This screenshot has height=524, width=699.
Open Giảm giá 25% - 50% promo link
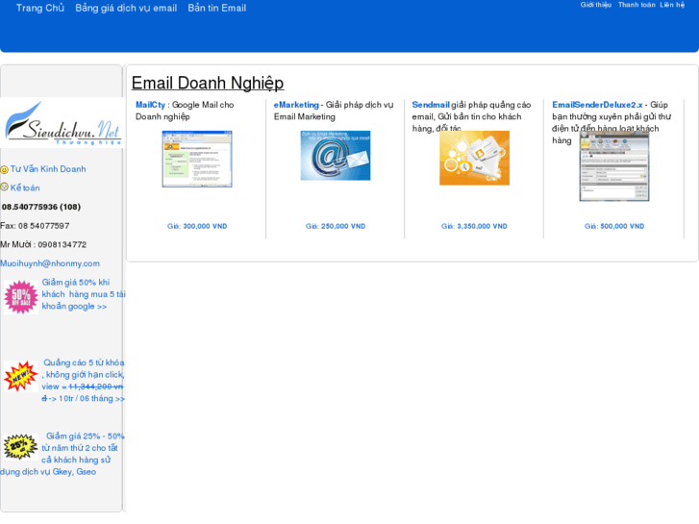click(x=62, y=454)
